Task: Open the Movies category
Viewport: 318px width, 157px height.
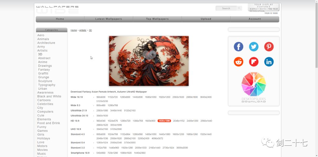Action: (43, 150)
